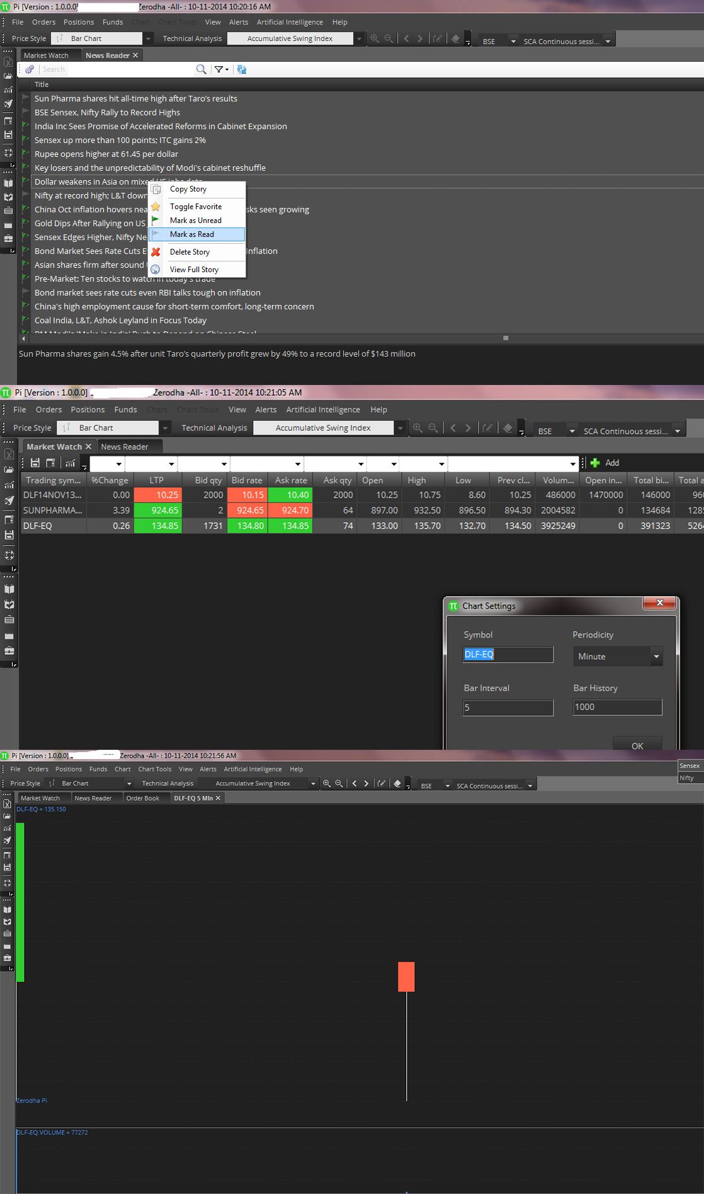Image resolution: width=704 pixels, height=1194 pixels.
Task: Open News Reader settings gear icon
Action: [30, 69]
